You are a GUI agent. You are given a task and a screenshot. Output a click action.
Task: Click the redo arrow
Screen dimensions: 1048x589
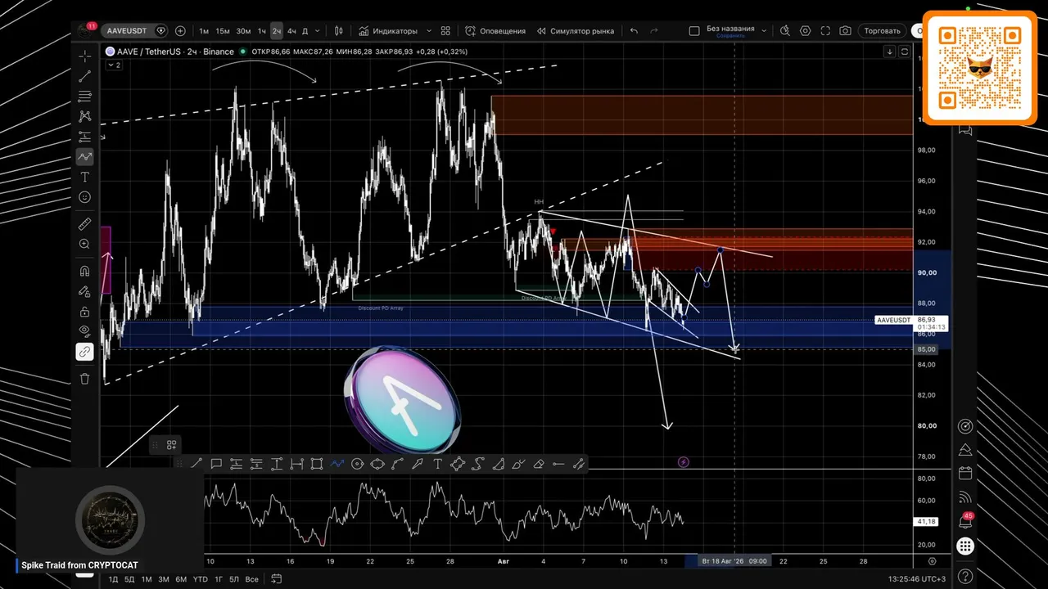coord(654,31)
